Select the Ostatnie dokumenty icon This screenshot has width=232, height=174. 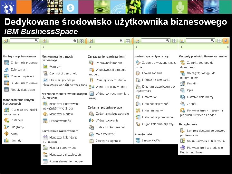tap(183, 97)
